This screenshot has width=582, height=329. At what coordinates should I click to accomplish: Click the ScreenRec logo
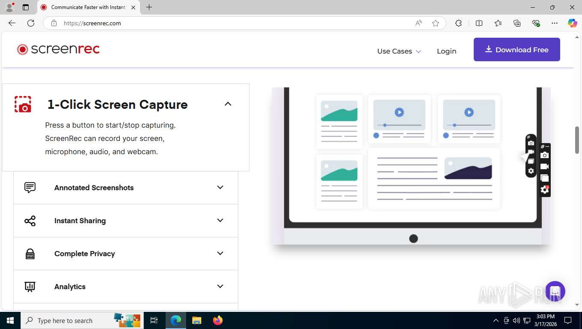pos(58,49)
